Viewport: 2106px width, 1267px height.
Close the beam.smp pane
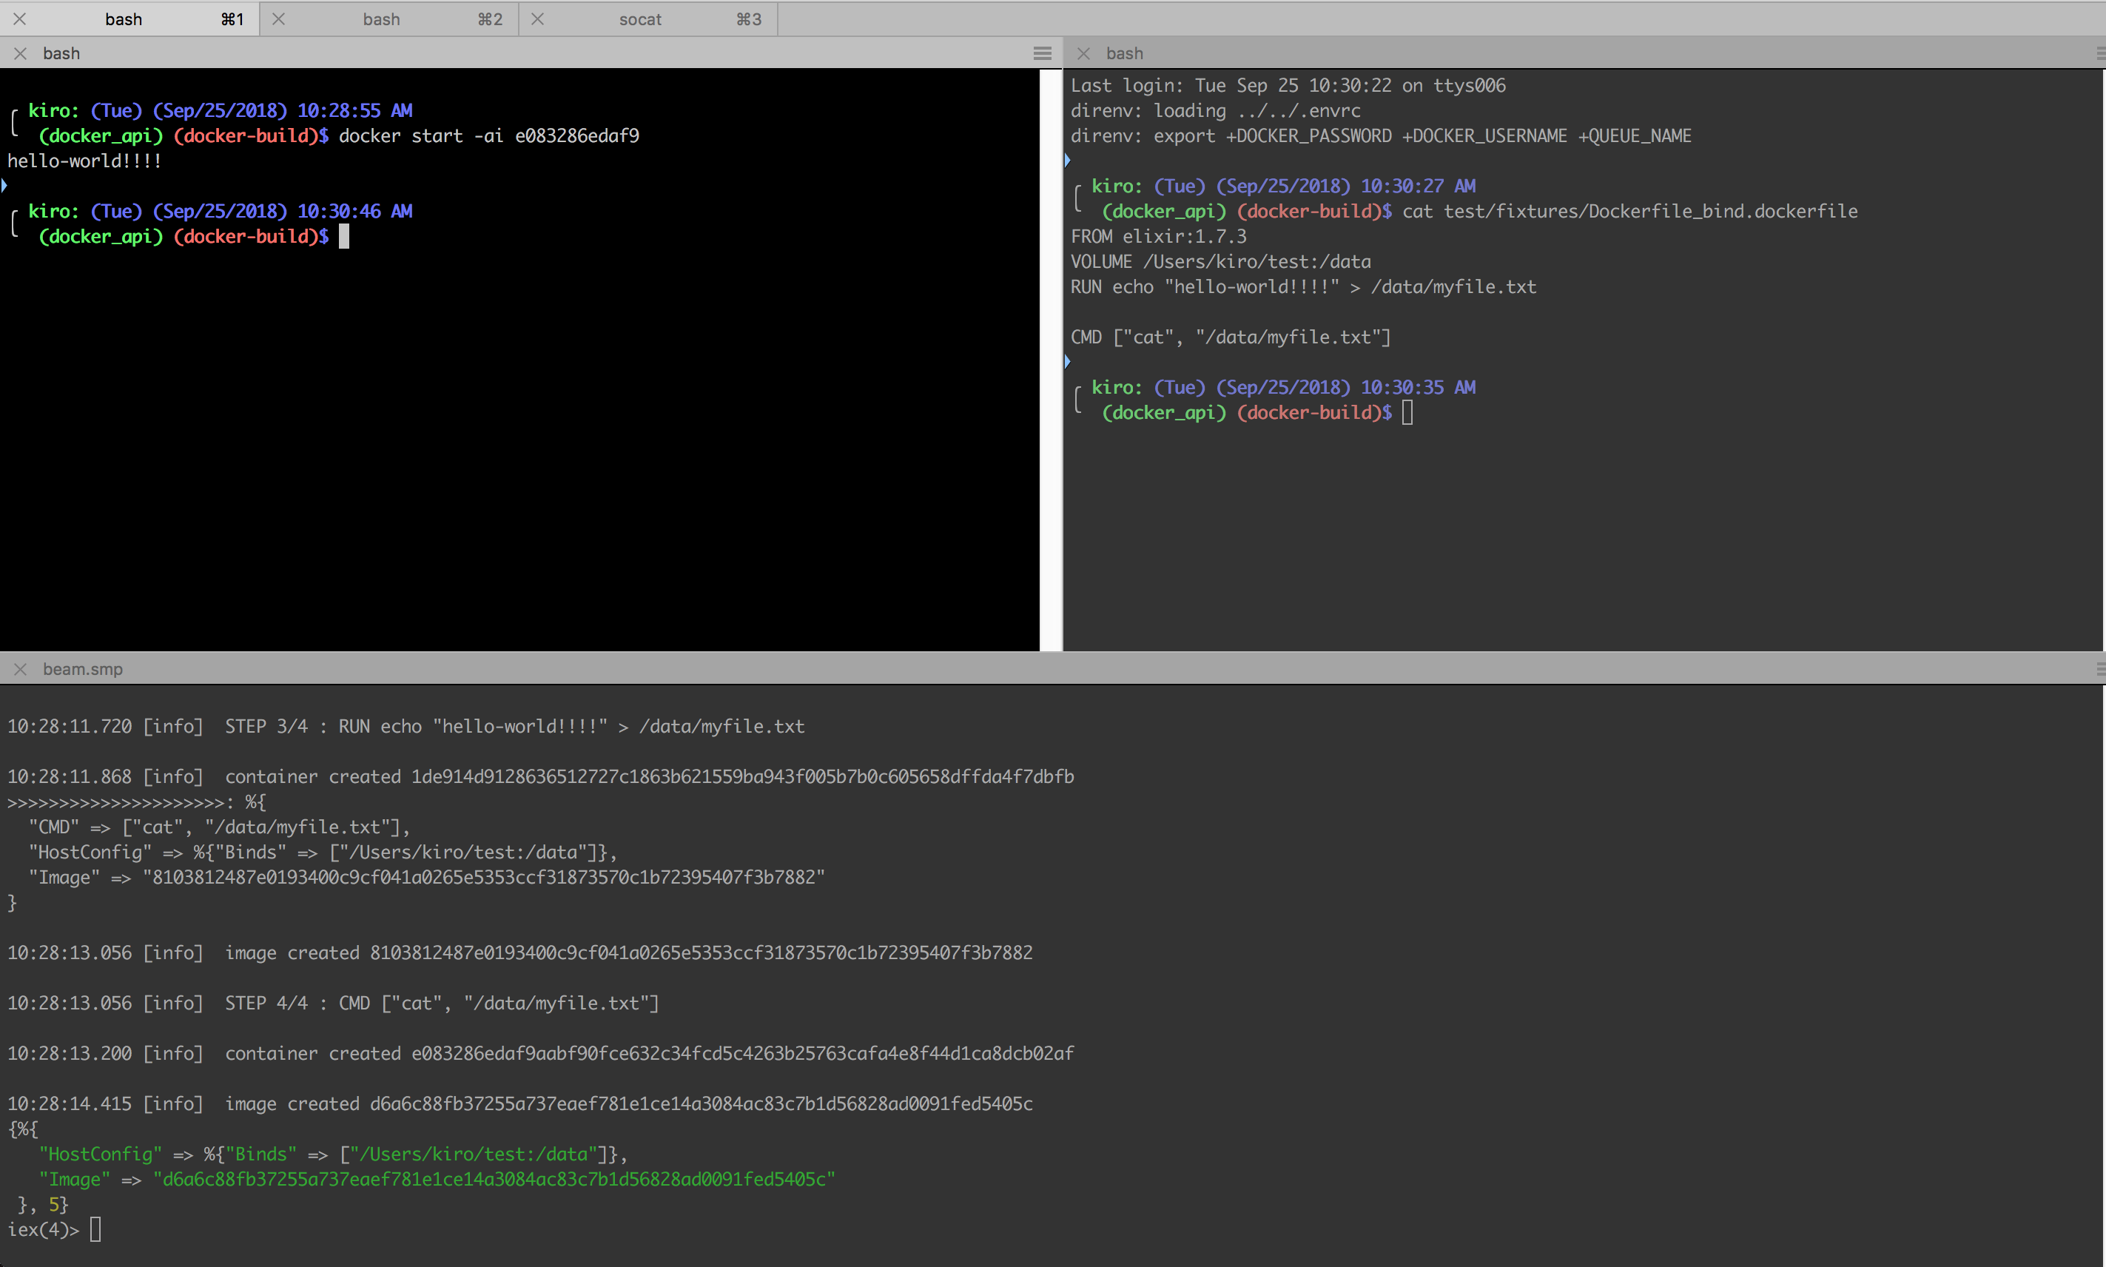coord(21,669)
